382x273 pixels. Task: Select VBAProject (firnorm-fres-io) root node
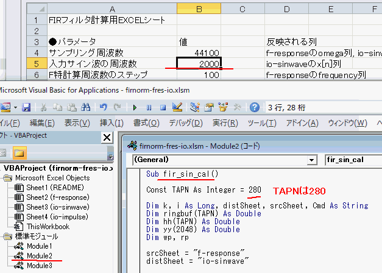58,168
